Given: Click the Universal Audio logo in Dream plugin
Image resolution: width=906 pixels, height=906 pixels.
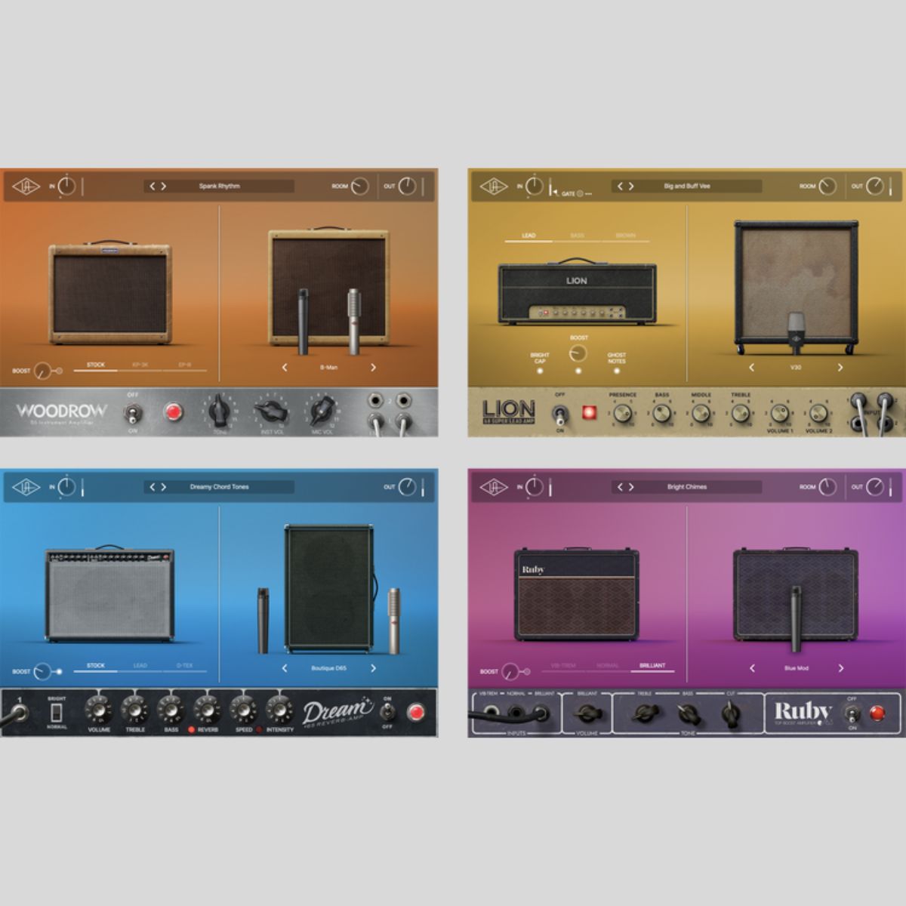Looking at the screenshot, I should pos(26,487).
